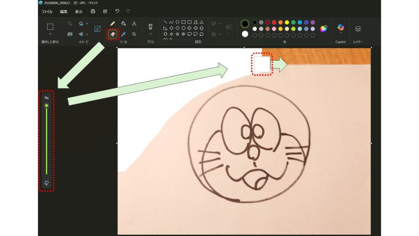The image size is (419, 236).
Task: Pick the oval shape
Action: (x=178, y=22)
